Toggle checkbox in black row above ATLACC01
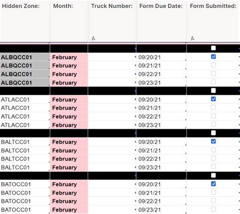 pyautogui.click(x=213, y=90)
